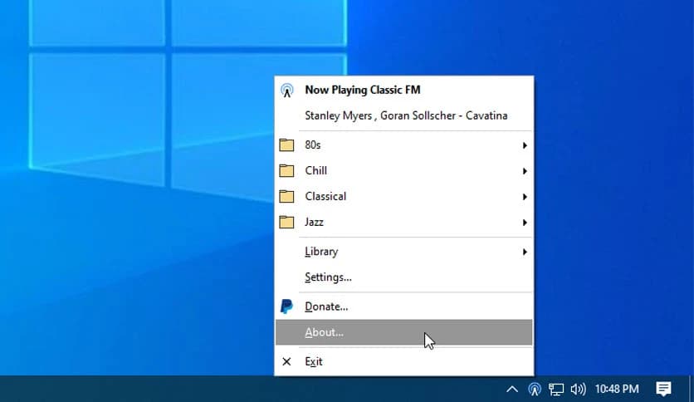
Task: Select the About menu item
Action: [x=324, y=332]
